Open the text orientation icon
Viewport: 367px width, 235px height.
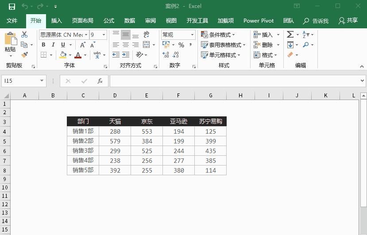[x=139, y=55]
